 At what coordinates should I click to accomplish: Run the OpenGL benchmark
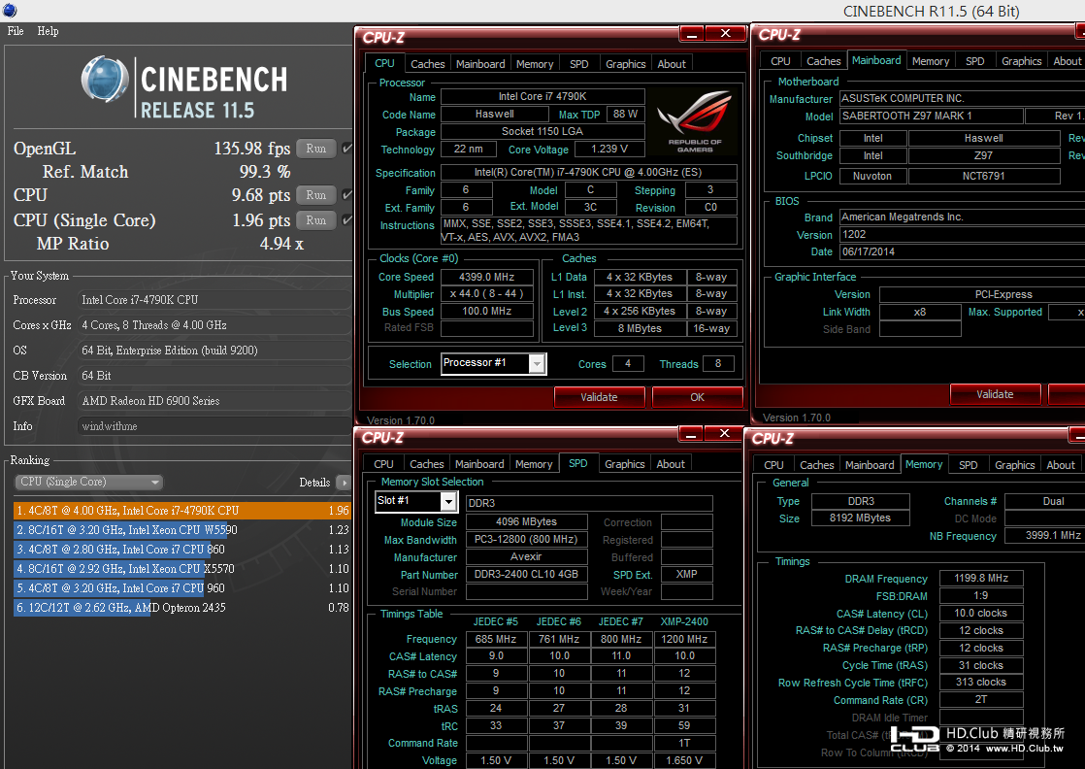[316, 149]
